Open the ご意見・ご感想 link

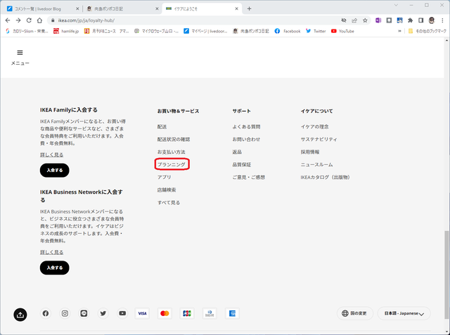point(249,177)
